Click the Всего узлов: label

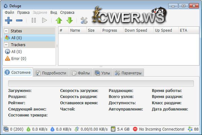(121, 97)
